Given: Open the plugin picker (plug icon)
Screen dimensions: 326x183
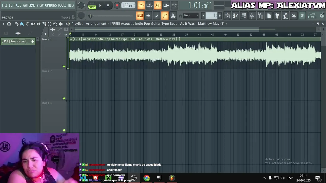Looking at the screenshot, I should click(x=277, y=16).
